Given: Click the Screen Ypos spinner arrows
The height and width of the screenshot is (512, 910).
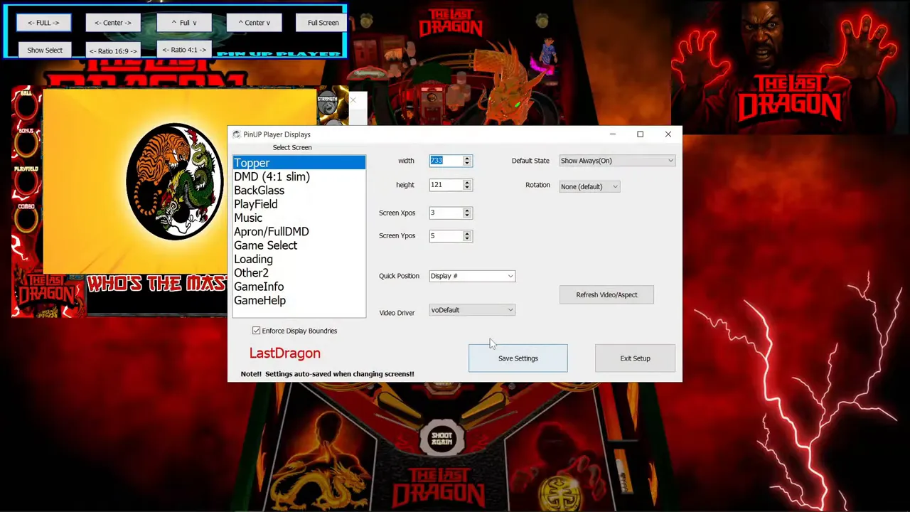Looking at the screenshot, I should [x=467, y=235].
